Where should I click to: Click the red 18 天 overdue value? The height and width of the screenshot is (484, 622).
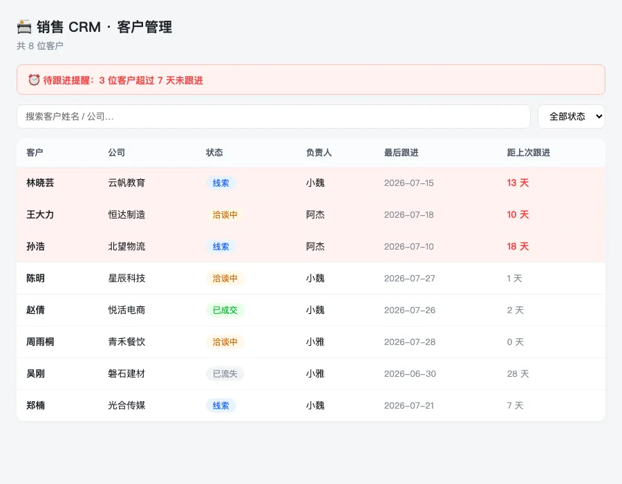pyautogui.click(x=518, y=246)
